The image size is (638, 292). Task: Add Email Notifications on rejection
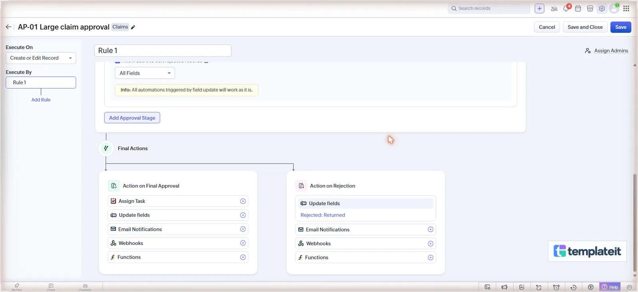click(430, 230)
